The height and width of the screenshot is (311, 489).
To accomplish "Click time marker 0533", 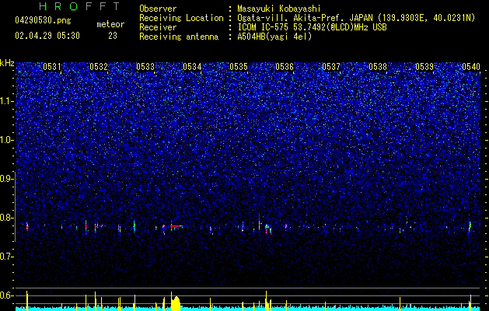I will pos(145,66).
